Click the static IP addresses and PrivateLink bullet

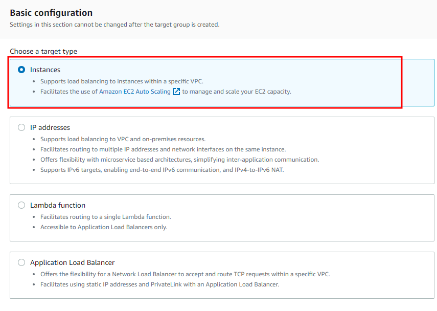tap(159, 284)
